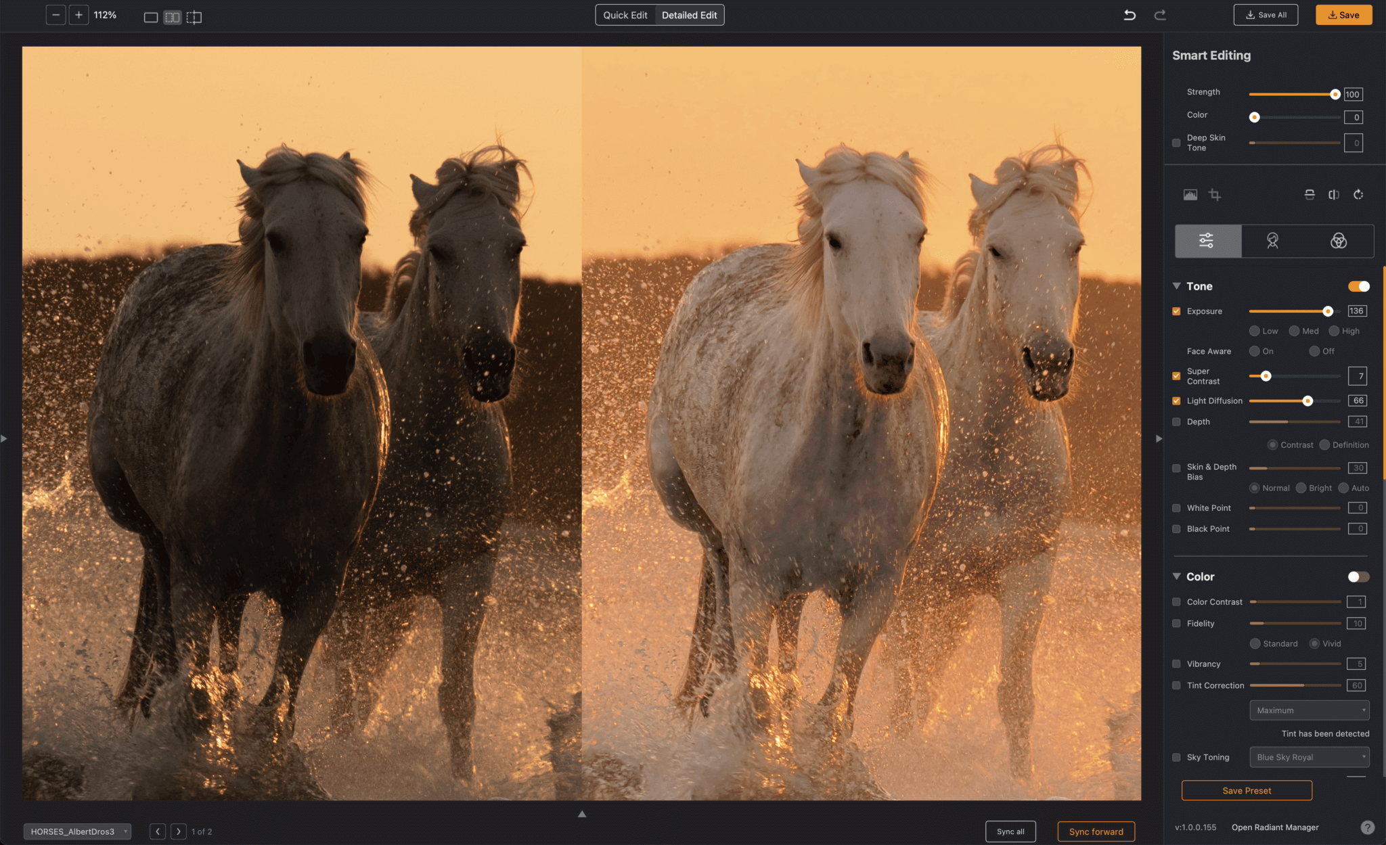Click the undo icon in toolbar
Viewport: 1386px width, 845px height.
[1129, 14]
